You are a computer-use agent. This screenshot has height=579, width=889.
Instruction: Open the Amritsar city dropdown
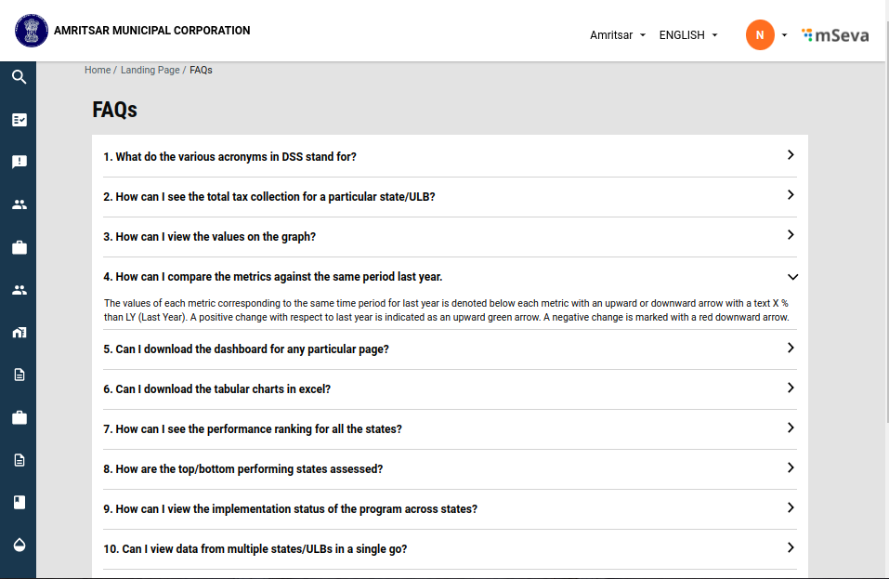(617, 35)
